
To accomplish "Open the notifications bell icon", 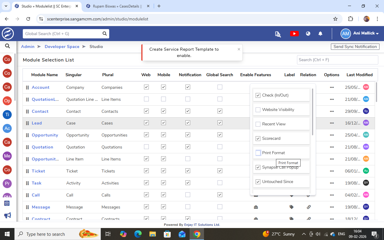I will tap(320, 34).
